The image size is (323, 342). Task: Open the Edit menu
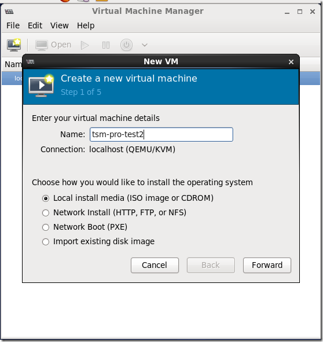pos(35,25)
